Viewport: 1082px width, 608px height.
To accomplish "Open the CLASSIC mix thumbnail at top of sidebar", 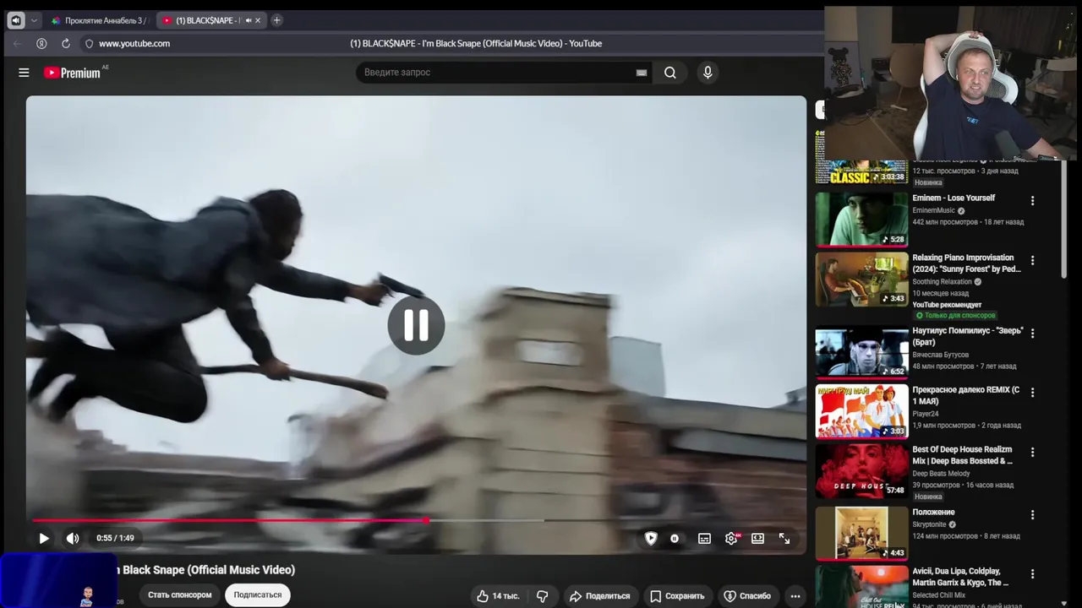I will (861, 158).
